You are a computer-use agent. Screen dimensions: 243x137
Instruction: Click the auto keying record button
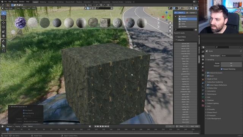coord(90,126)
